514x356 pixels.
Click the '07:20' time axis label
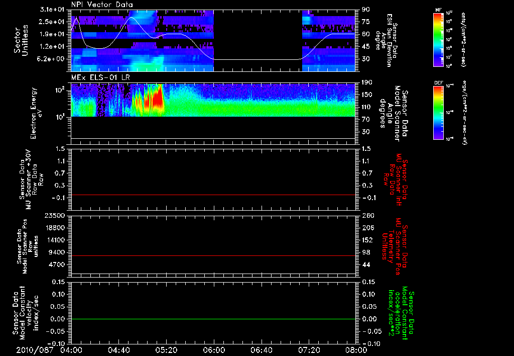click(x=309, y=350)
